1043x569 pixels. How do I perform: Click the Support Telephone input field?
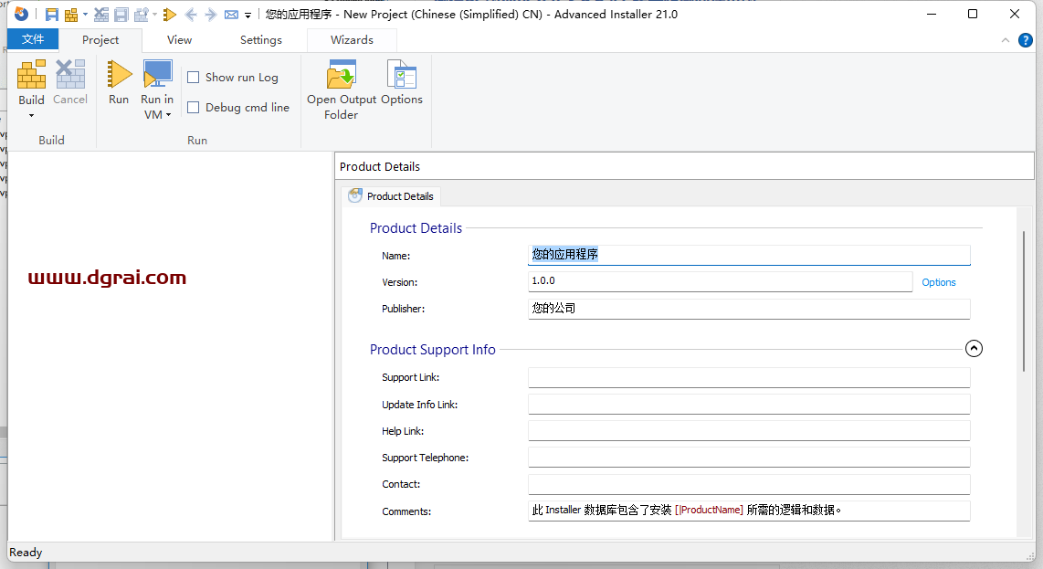pyautogui.click(x=749, y=458)
